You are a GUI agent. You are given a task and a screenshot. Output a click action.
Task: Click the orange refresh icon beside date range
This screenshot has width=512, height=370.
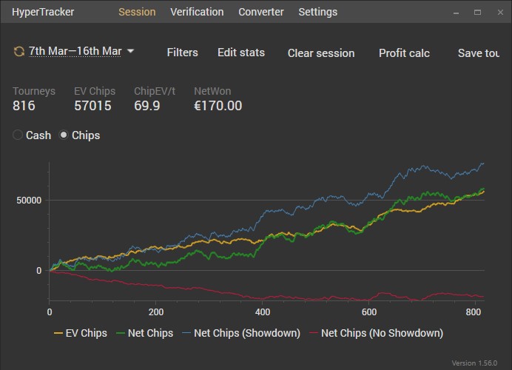(x=18, y=52)
